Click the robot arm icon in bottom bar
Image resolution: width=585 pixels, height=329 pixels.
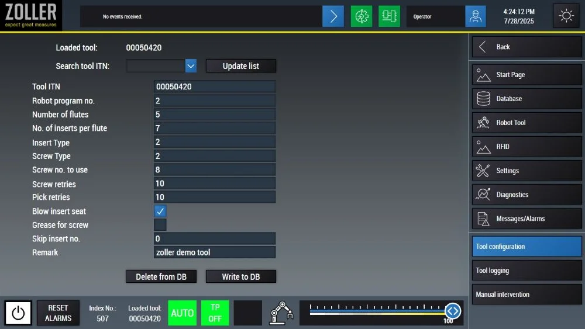point(281,313)
